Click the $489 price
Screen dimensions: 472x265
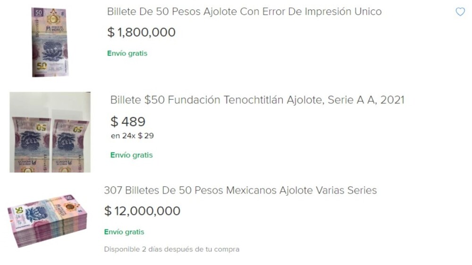(x=127, y=121)
